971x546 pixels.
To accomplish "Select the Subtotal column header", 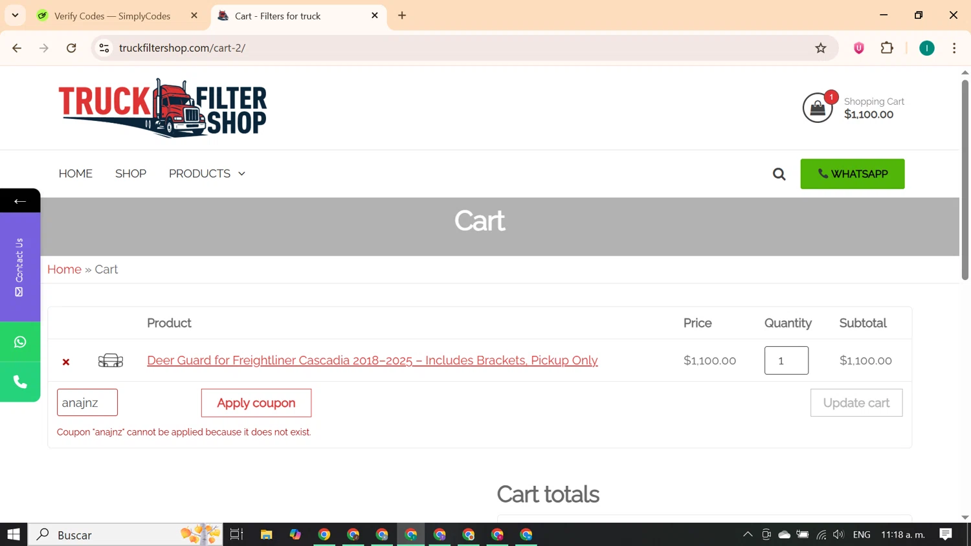I will pos(863,323).
